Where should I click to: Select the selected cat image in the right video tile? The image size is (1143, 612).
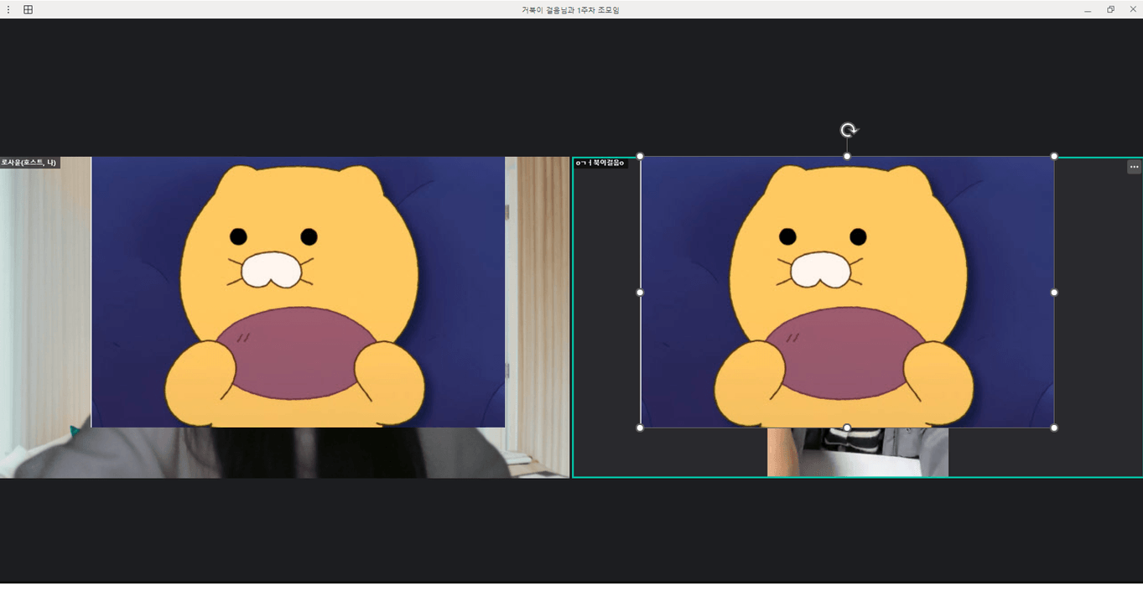tap(847, 292)
